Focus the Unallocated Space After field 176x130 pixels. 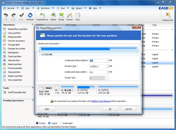pyautogui.click(x=98, y=72)
